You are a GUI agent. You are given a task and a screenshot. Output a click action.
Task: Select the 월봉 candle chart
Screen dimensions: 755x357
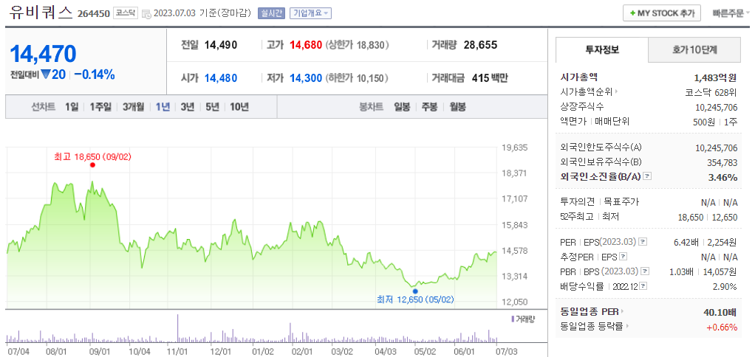pyautogui.click(x=457, y=107)
